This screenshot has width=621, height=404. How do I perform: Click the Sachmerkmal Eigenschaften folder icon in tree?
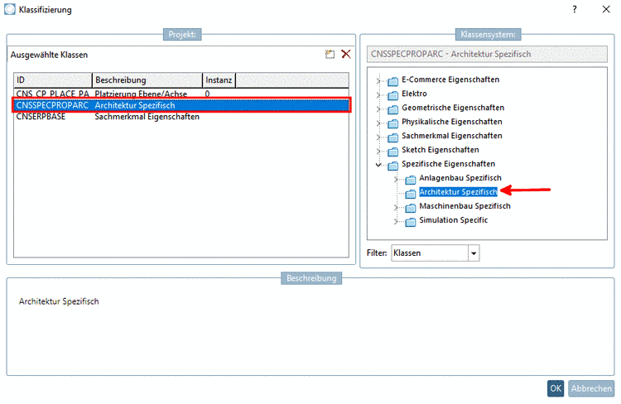[392, 137]
